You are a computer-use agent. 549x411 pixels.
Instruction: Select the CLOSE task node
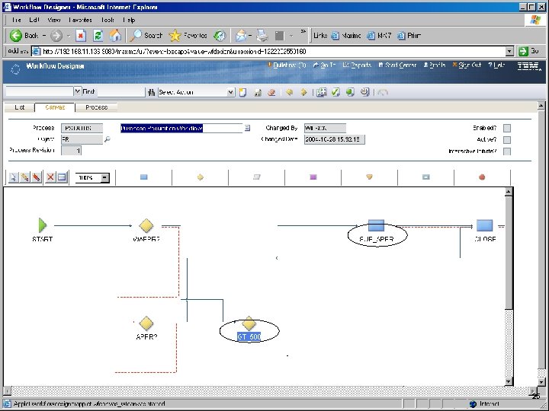click(x=485, y=225)
